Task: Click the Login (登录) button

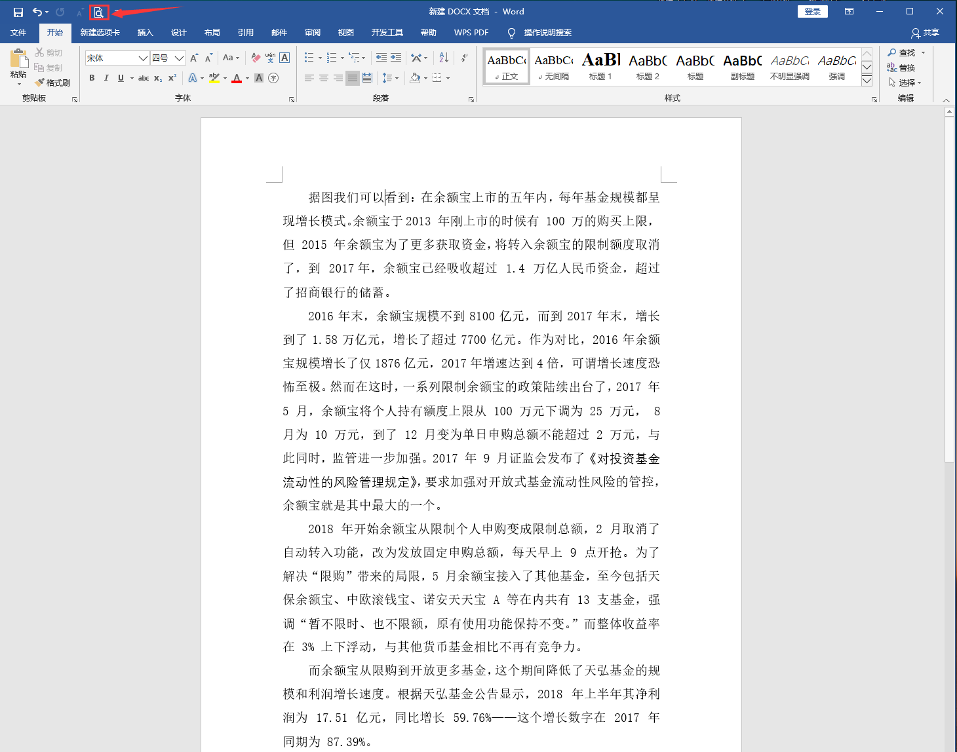Action: pyautogui.click(x=813, y=12)
